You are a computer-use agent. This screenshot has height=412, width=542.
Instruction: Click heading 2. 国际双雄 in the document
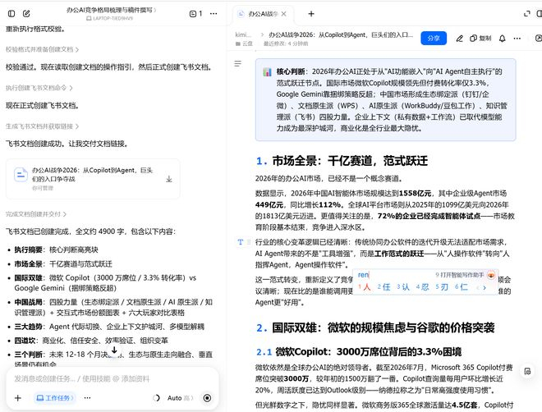pos(375,327)
